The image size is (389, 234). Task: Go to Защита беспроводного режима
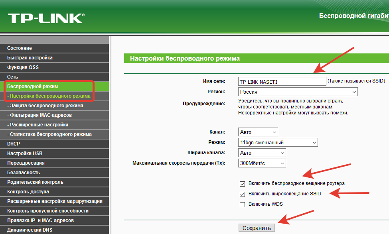pyautogui.click(x=54, y=106)
